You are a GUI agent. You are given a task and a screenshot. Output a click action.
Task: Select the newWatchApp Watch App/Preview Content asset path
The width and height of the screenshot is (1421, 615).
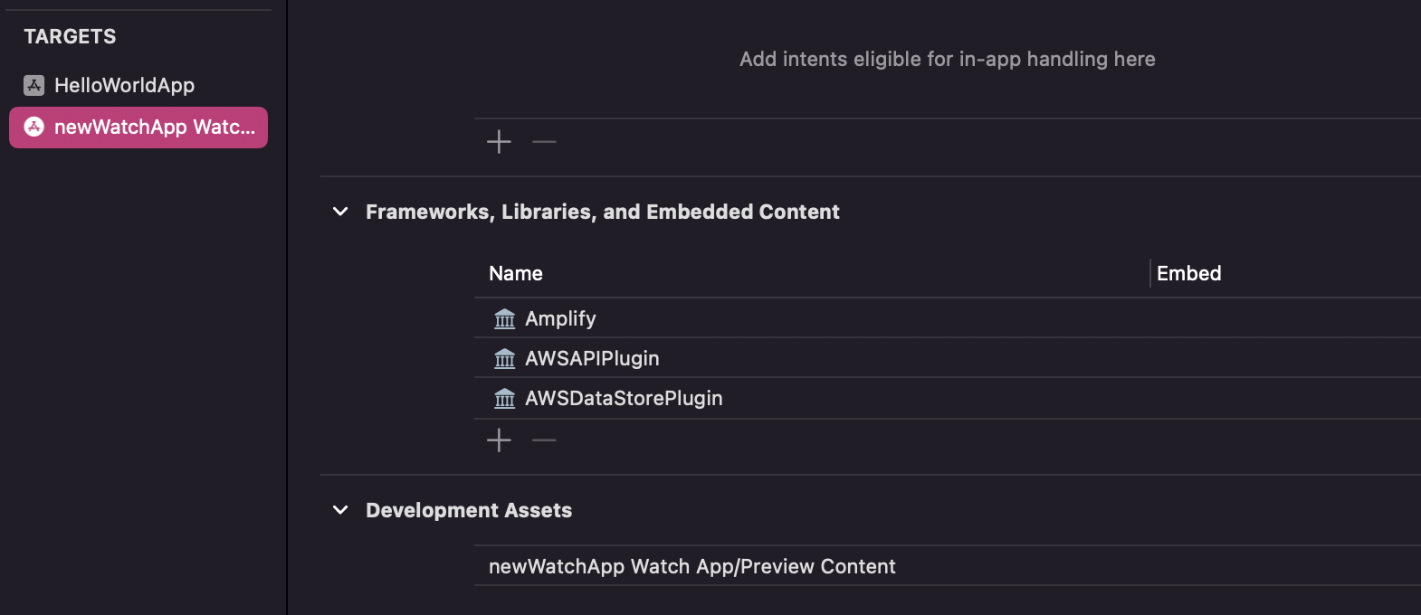coord(691,566)
